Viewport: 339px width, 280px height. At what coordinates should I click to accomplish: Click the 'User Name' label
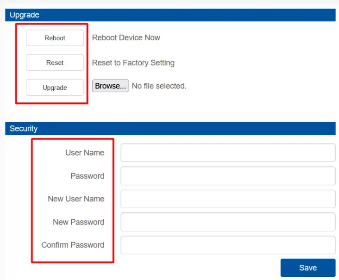coord(85,153)
